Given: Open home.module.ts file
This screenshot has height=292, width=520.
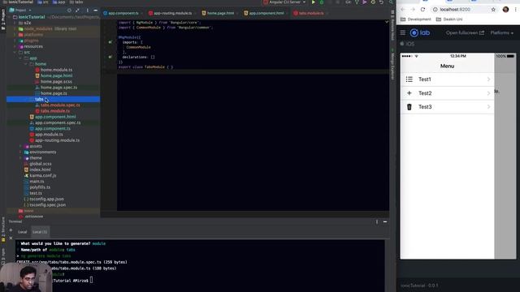Looking at the screenshot, I should 56,70.
